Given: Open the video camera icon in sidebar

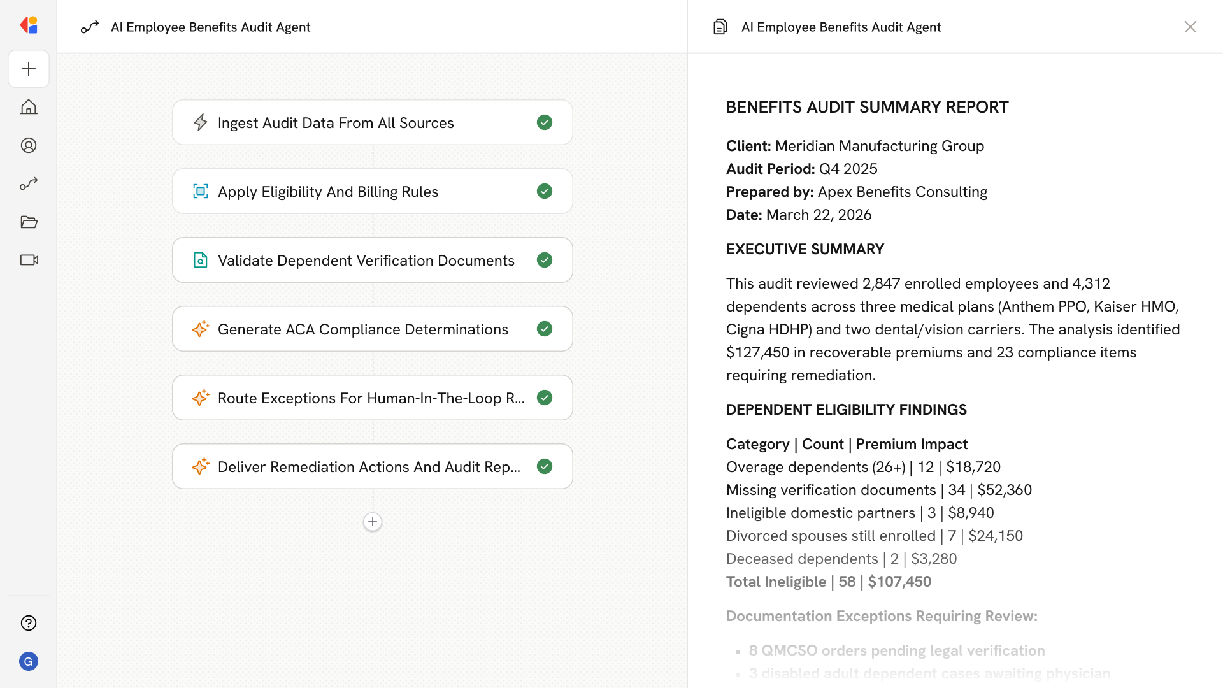Looking at the screenshot, I should click(x=29, y=260).
